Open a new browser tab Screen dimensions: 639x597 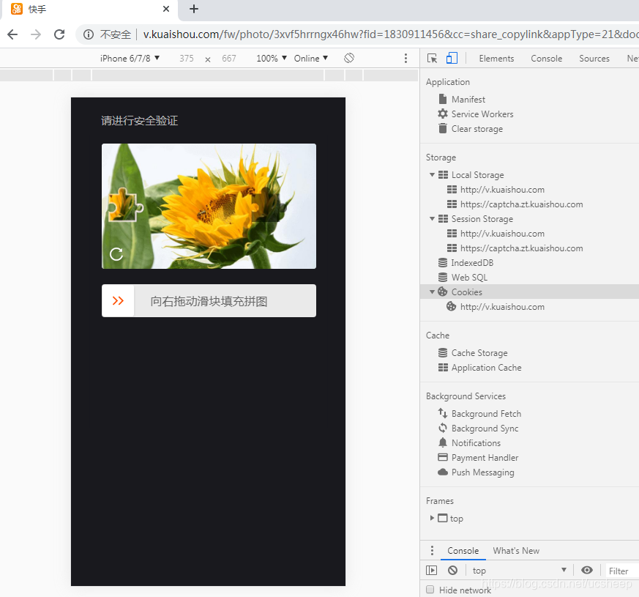[194, 9]
